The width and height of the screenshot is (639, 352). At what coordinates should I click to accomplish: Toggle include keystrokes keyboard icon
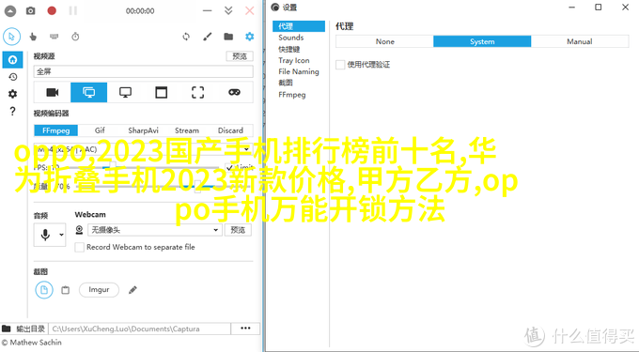click(54, 37)
